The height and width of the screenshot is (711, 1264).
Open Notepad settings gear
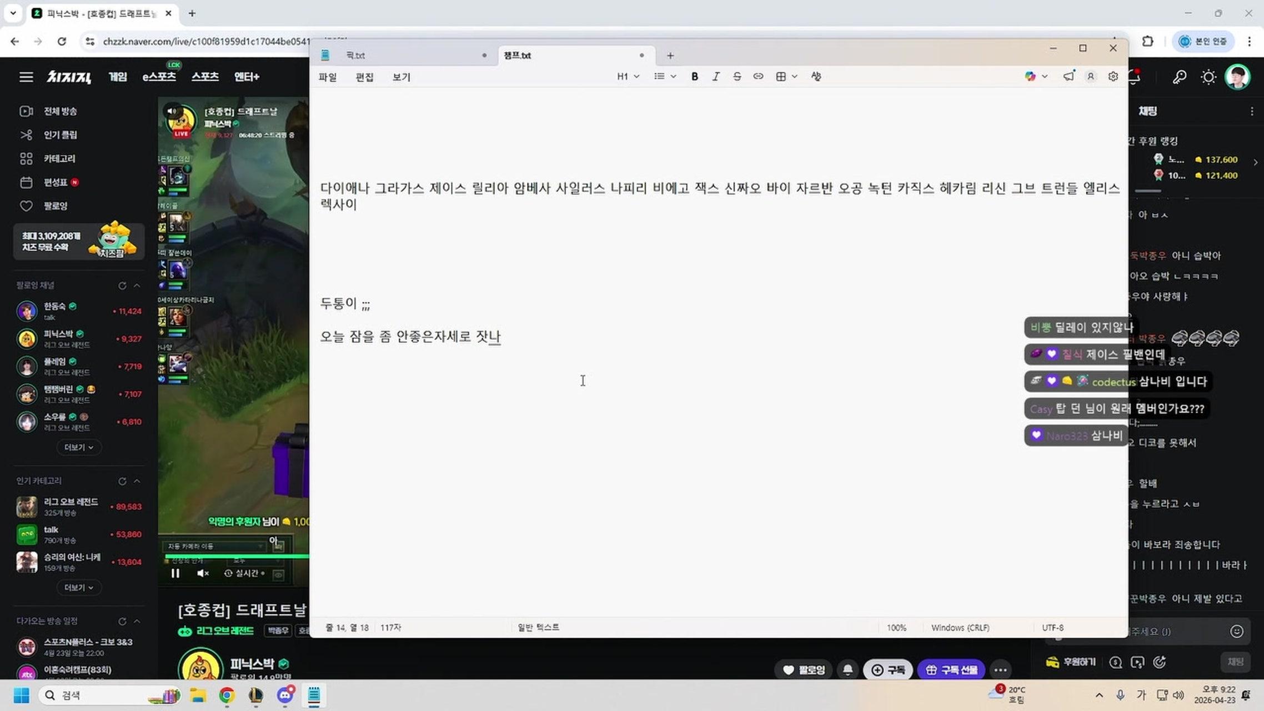(1112, 76)
